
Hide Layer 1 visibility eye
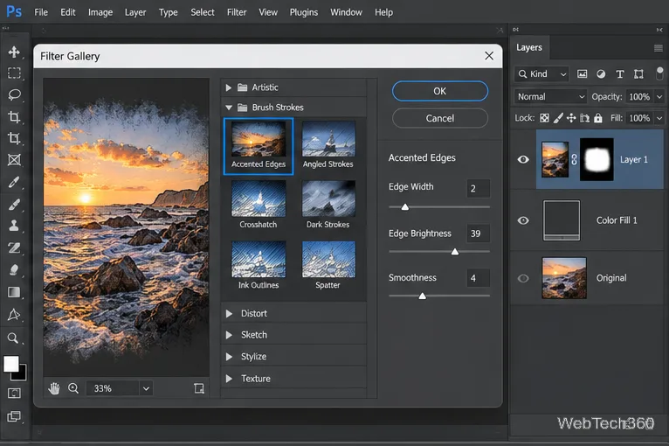523,159
